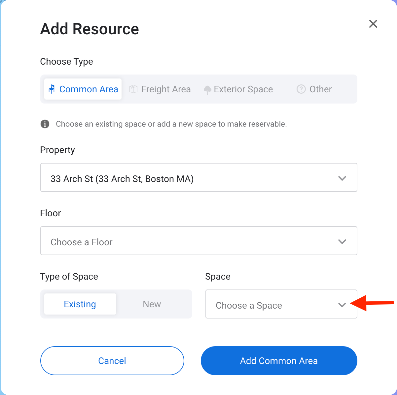The image size is (397, 395).
Task: Click the chevron arrow in the Space field
Action: tap(342, 305)
